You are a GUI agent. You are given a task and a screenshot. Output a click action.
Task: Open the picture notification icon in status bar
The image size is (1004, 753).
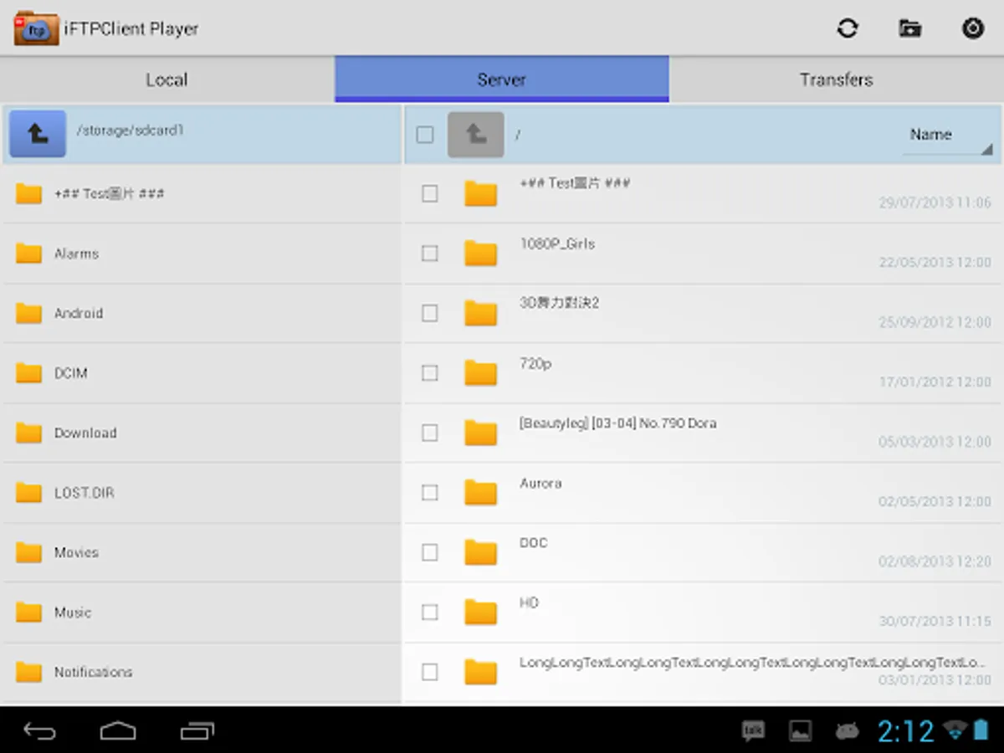click(x=800, y=731)
